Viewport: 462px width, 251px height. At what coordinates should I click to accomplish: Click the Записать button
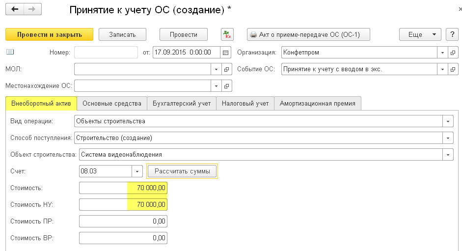click(x=122, y=34)
